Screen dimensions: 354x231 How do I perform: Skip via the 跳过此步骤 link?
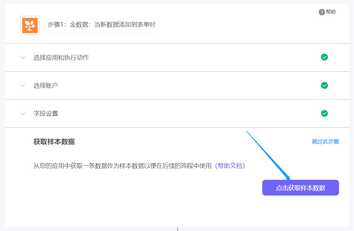(325, 142)
